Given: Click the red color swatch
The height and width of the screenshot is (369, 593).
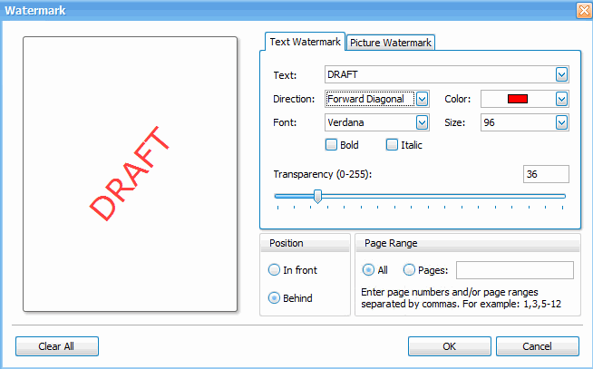Looking at the screenshot, I should point(517,99).
